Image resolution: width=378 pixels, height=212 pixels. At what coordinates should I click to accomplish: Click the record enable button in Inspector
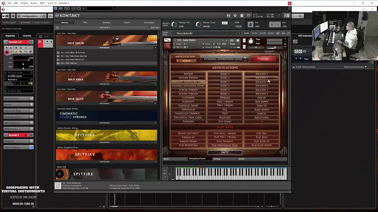click(7, 52)
